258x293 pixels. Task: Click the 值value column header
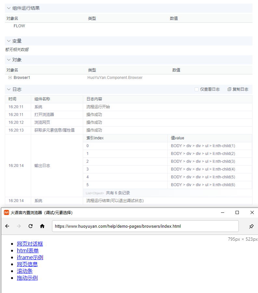click(210, 138)
